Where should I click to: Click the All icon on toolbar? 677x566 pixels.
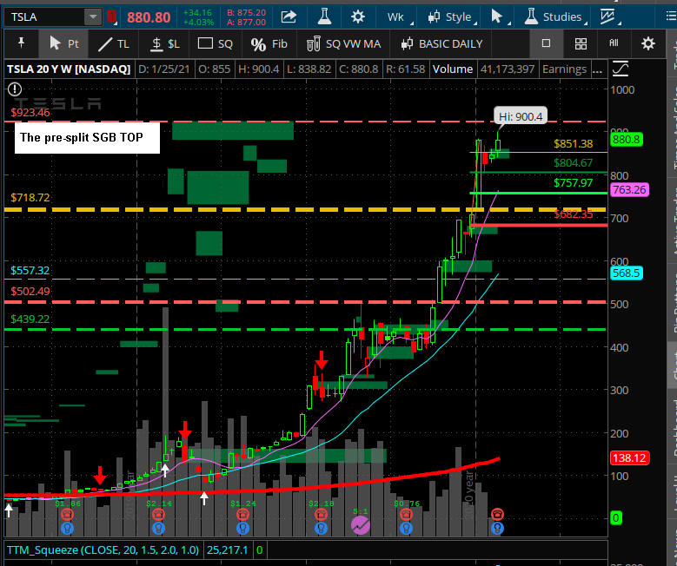[x=614, y=43]
